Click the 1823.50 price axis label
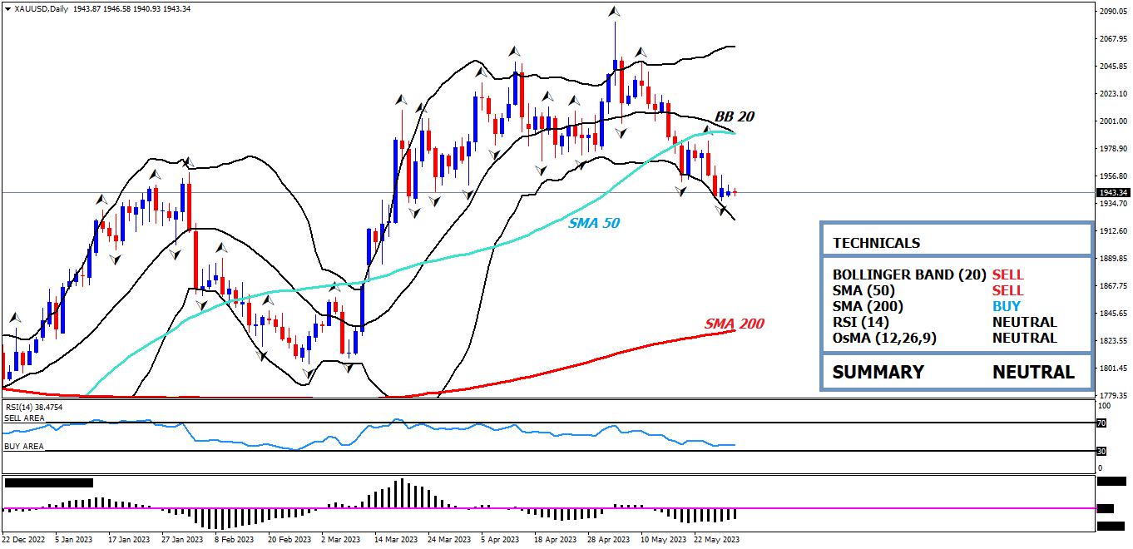The height and width of the screenshot is (549, 1133). click(1112, 341)
